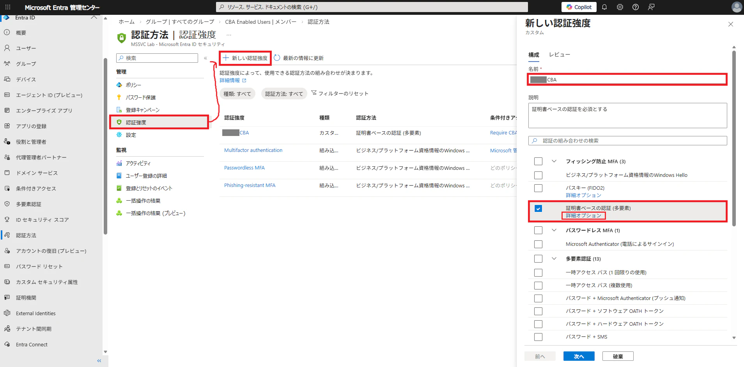Image resolution: width=744 pixels, height=367 pixels.
Task: Go to グループ | すべてのグループ breadcrumb
Action: (x=180, y=22)
